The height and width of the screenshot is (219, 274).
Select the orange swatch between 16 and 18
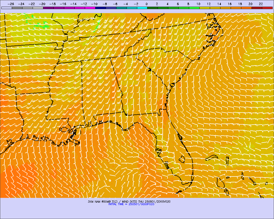pos(236,8)
